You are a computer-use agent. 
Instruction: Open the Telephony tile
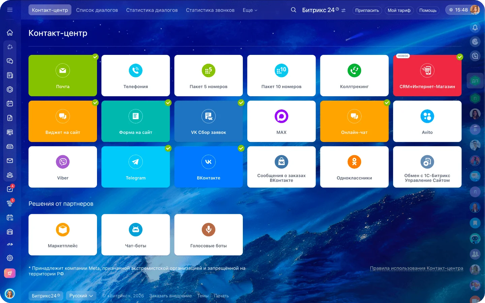[x=135, y=76]
